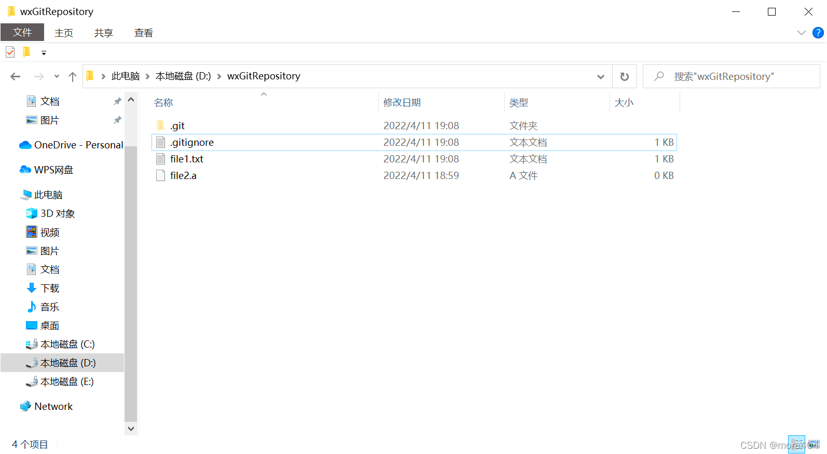The image size is (827, 454).
Task: Open pinned 图片 quick access item
Action: (x=43, y=120)
